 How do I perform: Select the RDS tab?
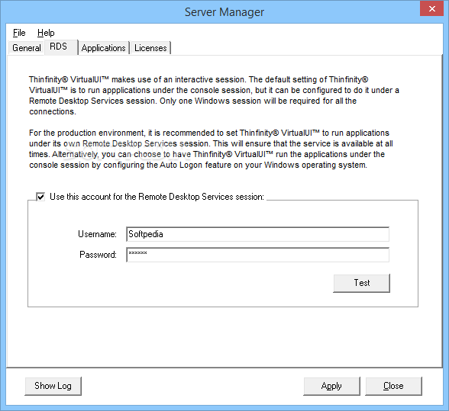coord(61,47)
